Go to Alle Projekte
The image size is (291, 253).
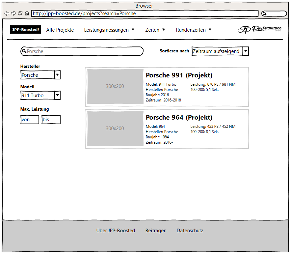(60, 30)
